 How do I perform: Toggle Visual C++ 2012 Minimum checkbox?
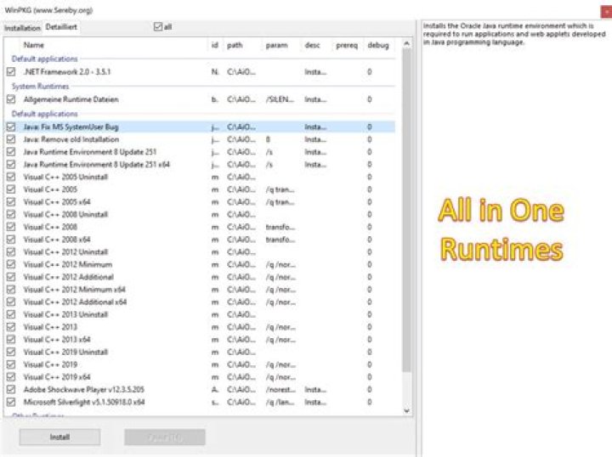[x=11, y=264]
